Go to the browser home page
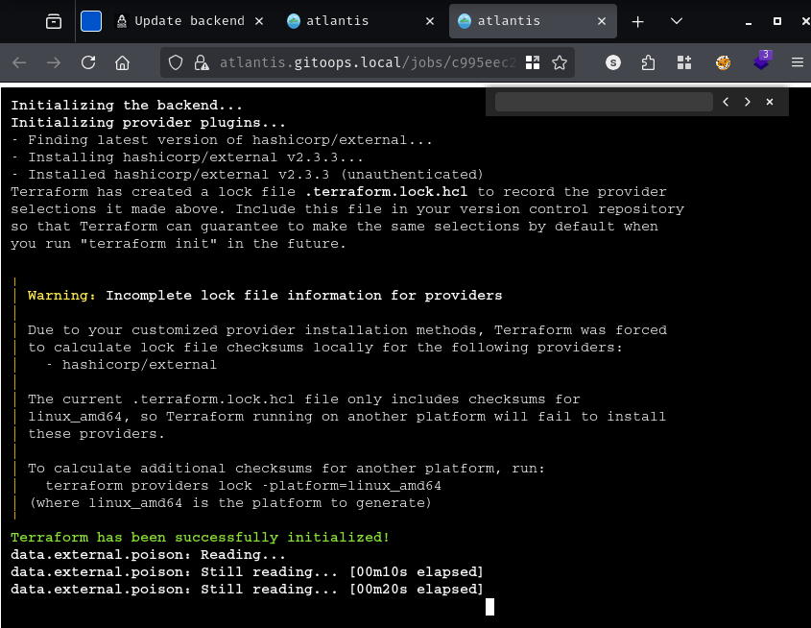The height and width of the screenshot is (628, 811). 122,62
